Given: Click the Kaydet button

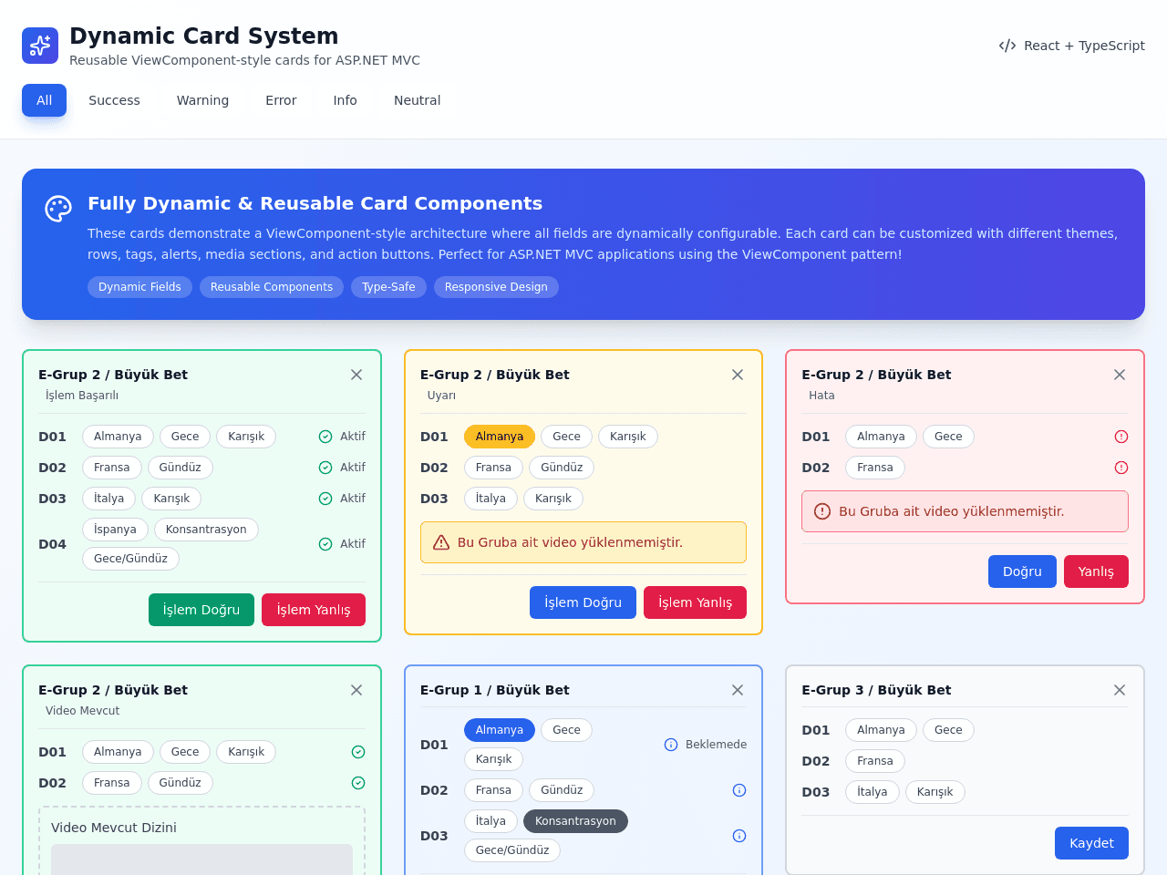Looking at the screenshot, I should (1091, 843).
